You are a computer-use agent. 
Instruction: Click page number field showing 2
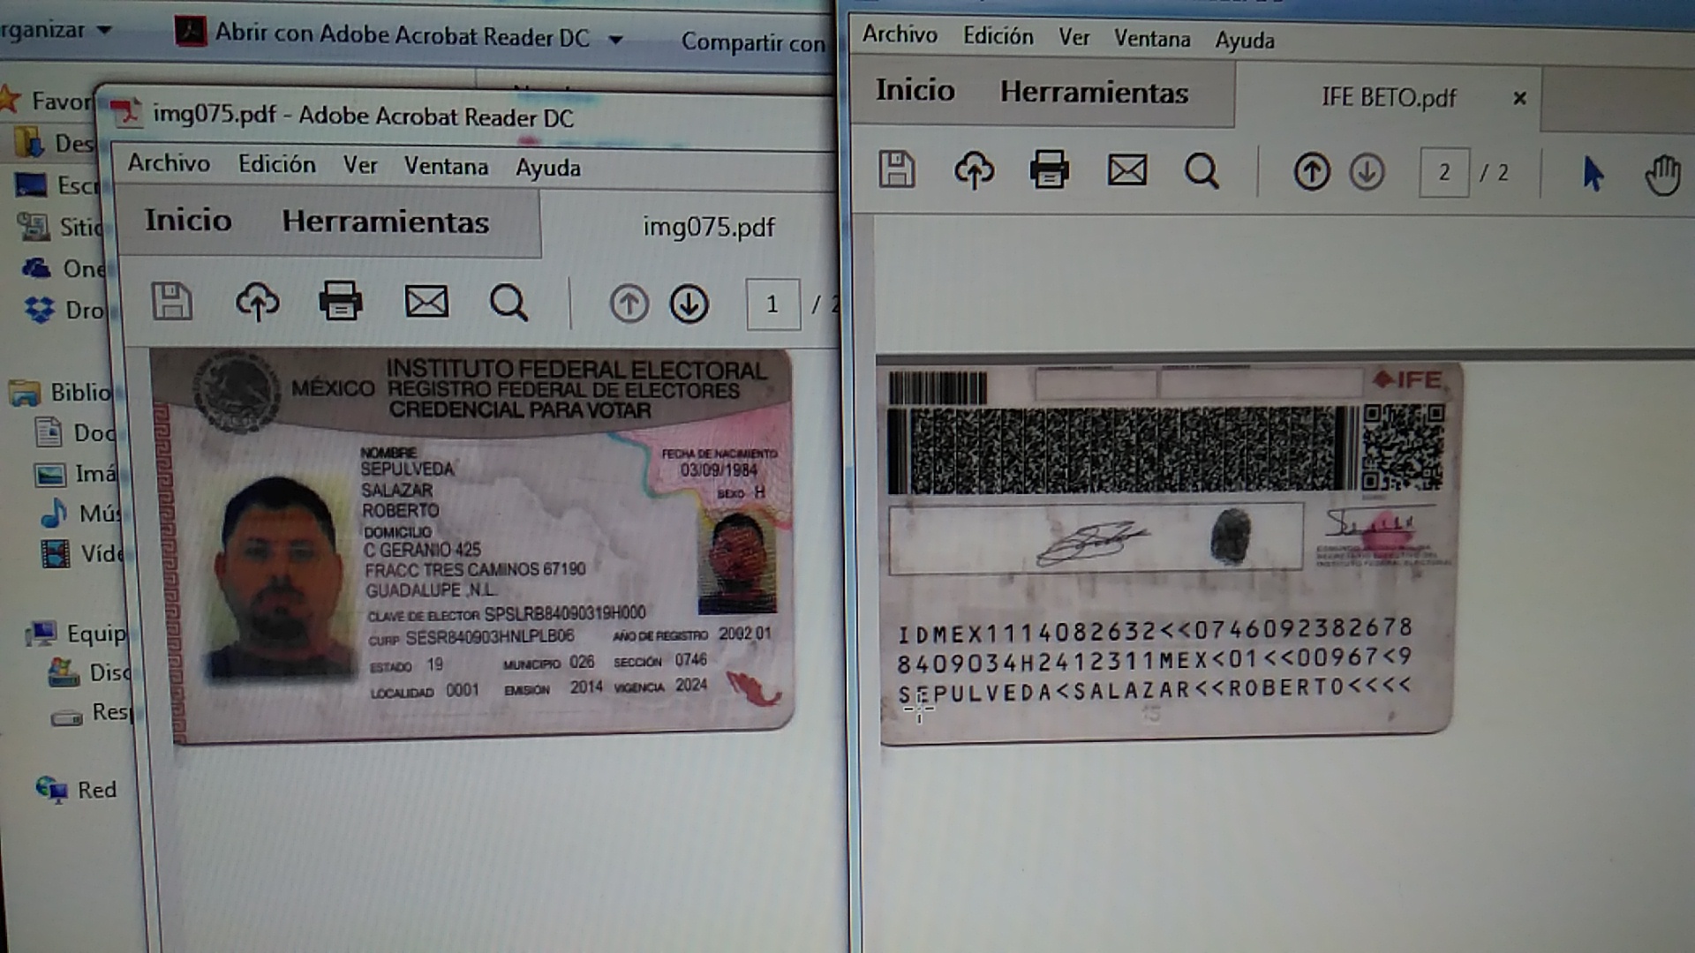(x=1443, y=172)
